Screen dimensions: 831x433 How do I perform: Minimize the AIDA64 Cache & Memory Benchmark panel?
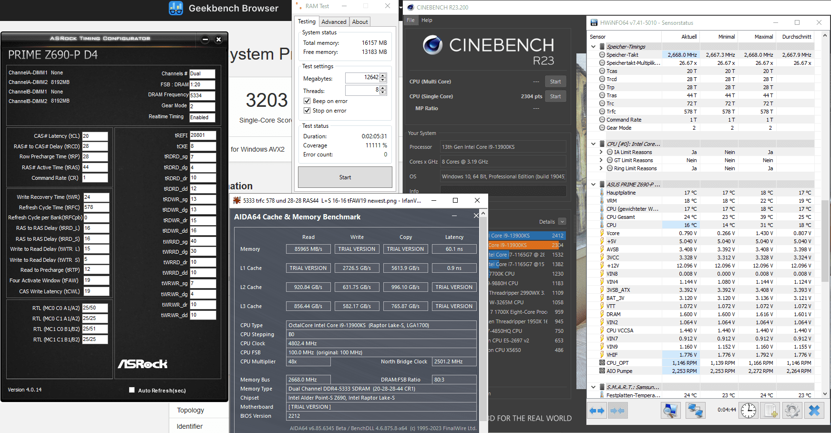tap(454, 216)
